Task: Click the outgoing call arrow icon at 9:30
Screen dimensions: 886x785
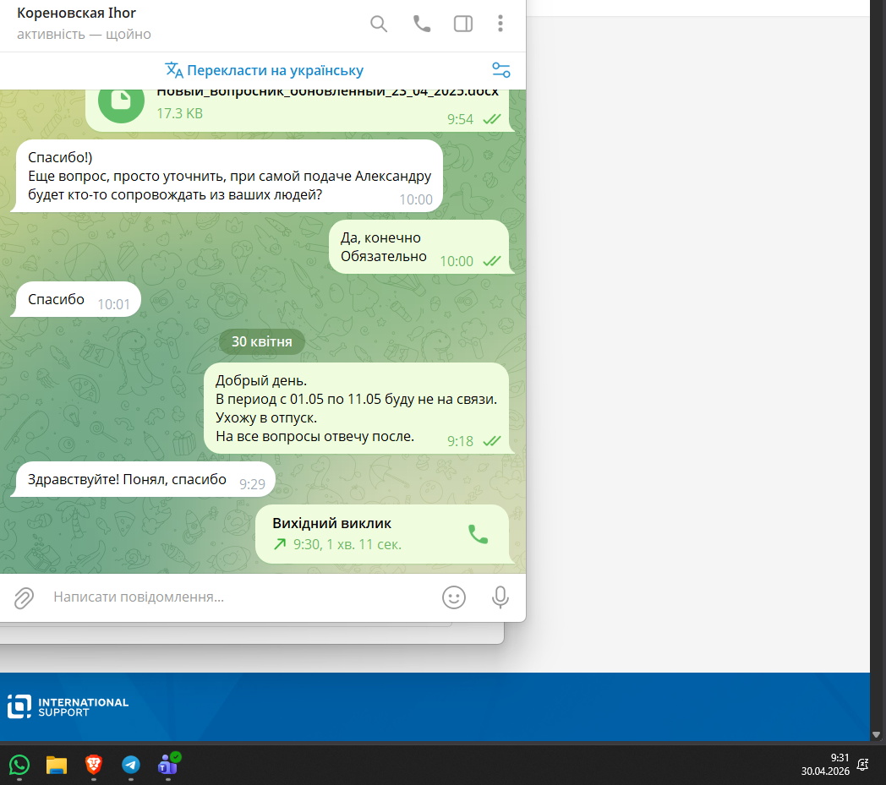Action: [x=280, y=544]
